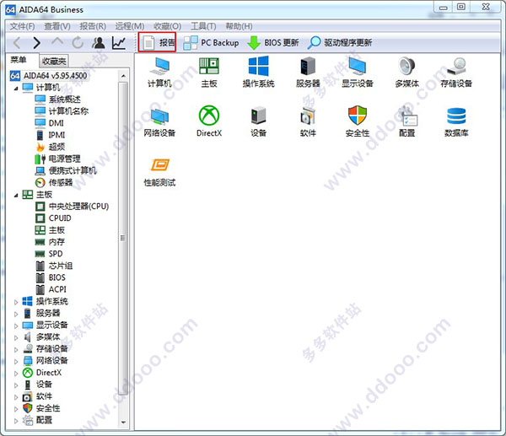506x436 pixels.
Task: Click the refresh icon in toolbar
Action: 78,43
